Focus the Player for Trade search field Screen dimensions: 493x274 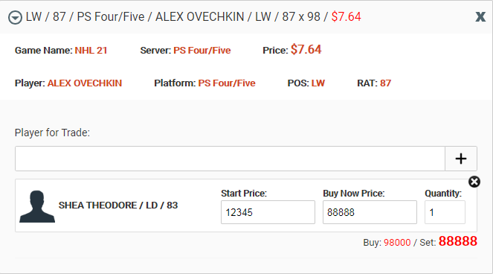click(x=231, y=159)
